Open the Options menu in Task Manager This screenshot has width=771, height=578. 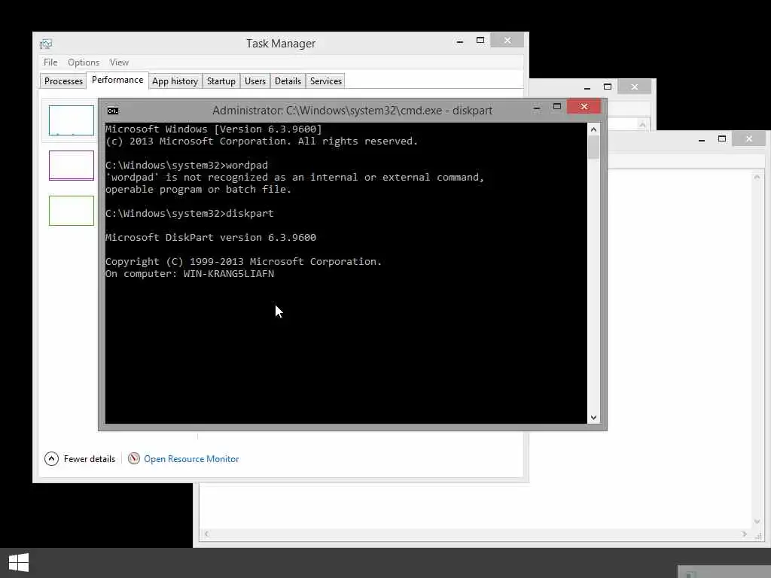click(84, 62)
